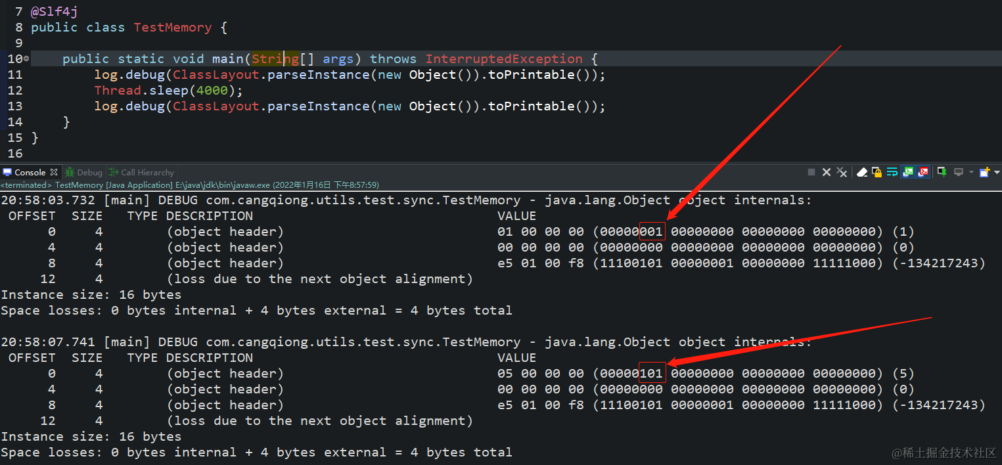This screenshot has width=1002, height=465.
Task: Click the TestMemory class name in editor
Action: [173, 28]
